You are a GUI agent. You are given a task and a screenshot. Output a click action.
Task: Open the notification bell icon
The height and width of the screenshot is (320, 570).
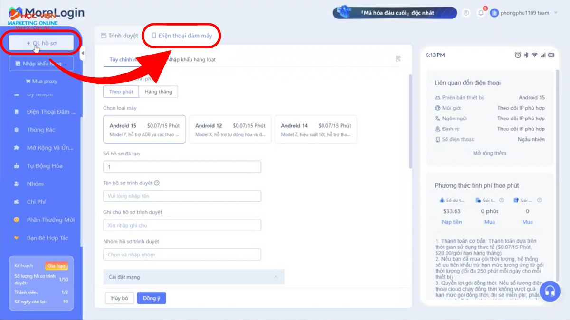coord(481,13)
